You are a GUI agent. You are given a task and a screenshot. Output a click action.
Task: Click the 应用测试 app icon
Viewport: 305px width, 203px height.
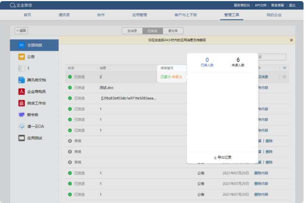point(21,138)
